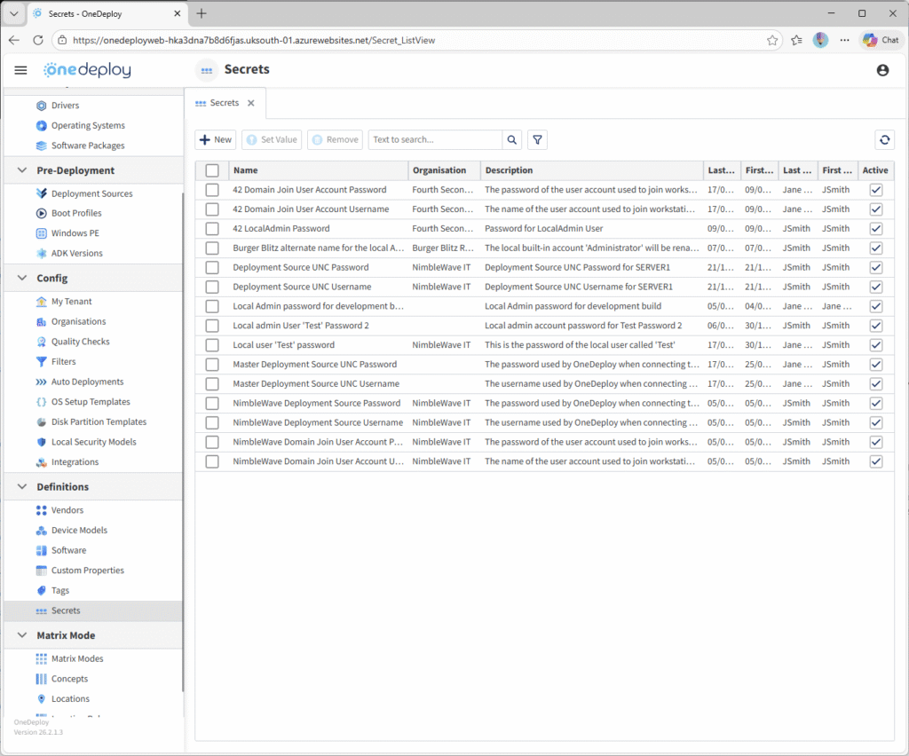Open My Tenant settings
The height and width of the screenshot is (756, 909).
(71, 301)
